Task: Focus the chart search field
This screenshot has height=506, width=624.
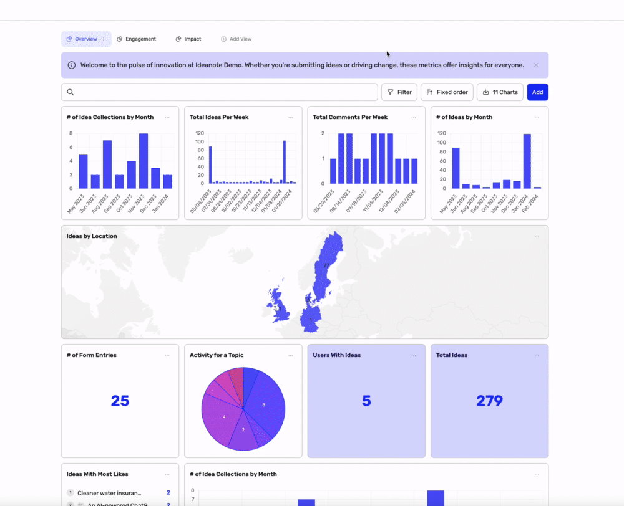Action: tap(219, 92)
